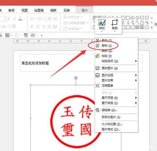
Task: Open the 行和段落间距 line spacing dropdown
Action: (76, 23)
